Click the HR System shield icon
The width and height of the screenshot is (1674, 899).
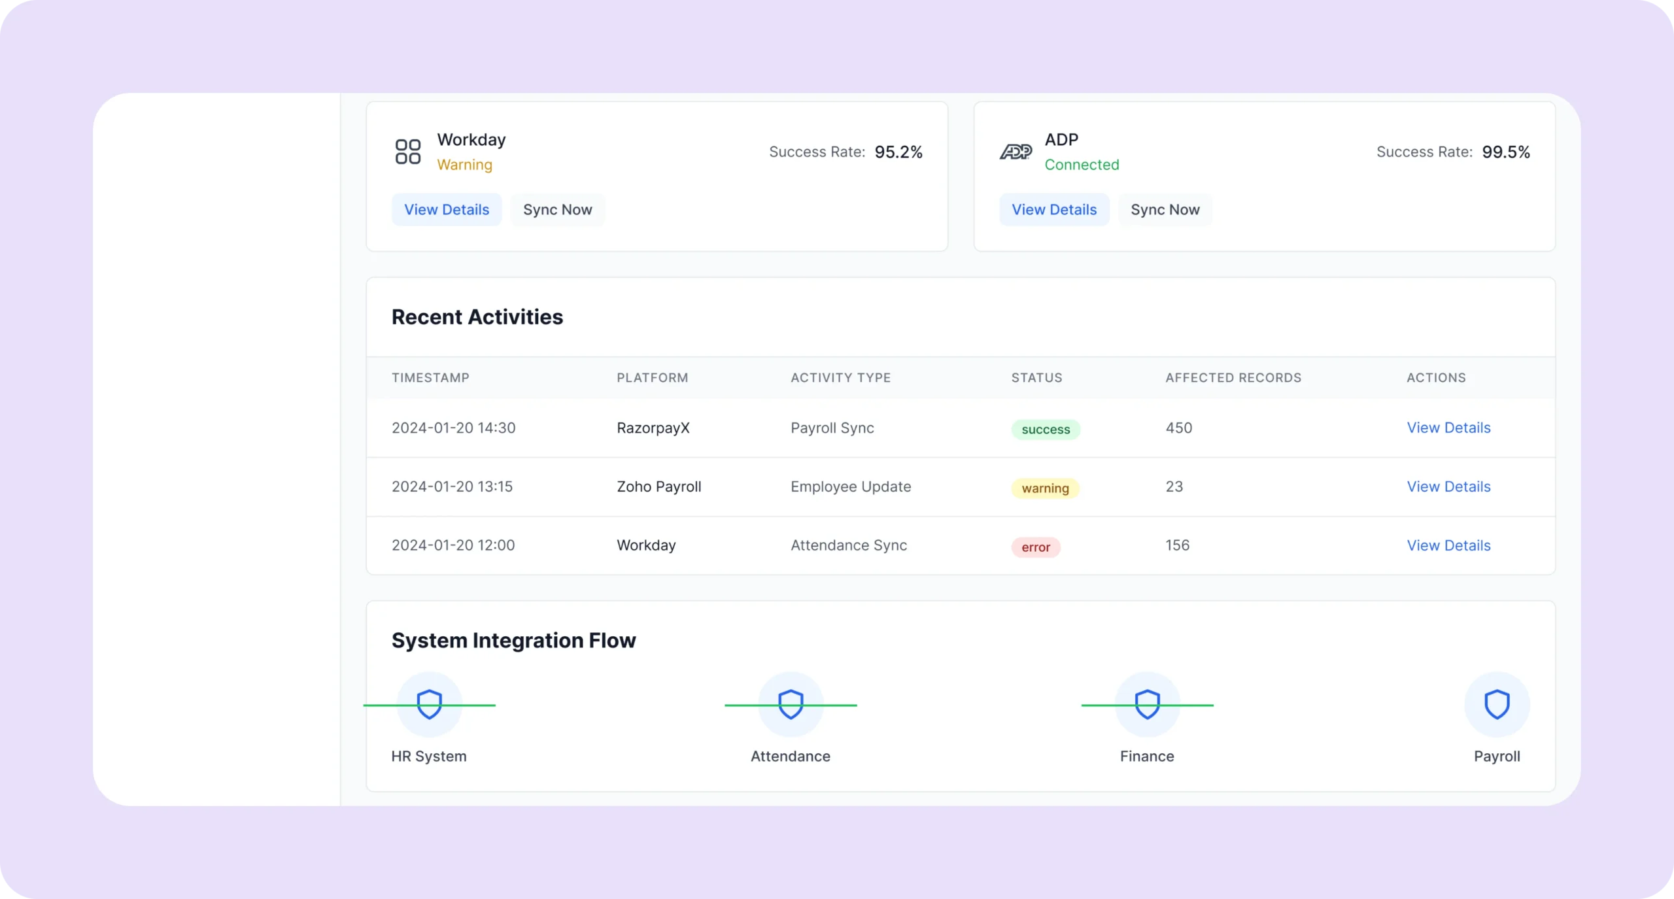click(x=430, y=704)
